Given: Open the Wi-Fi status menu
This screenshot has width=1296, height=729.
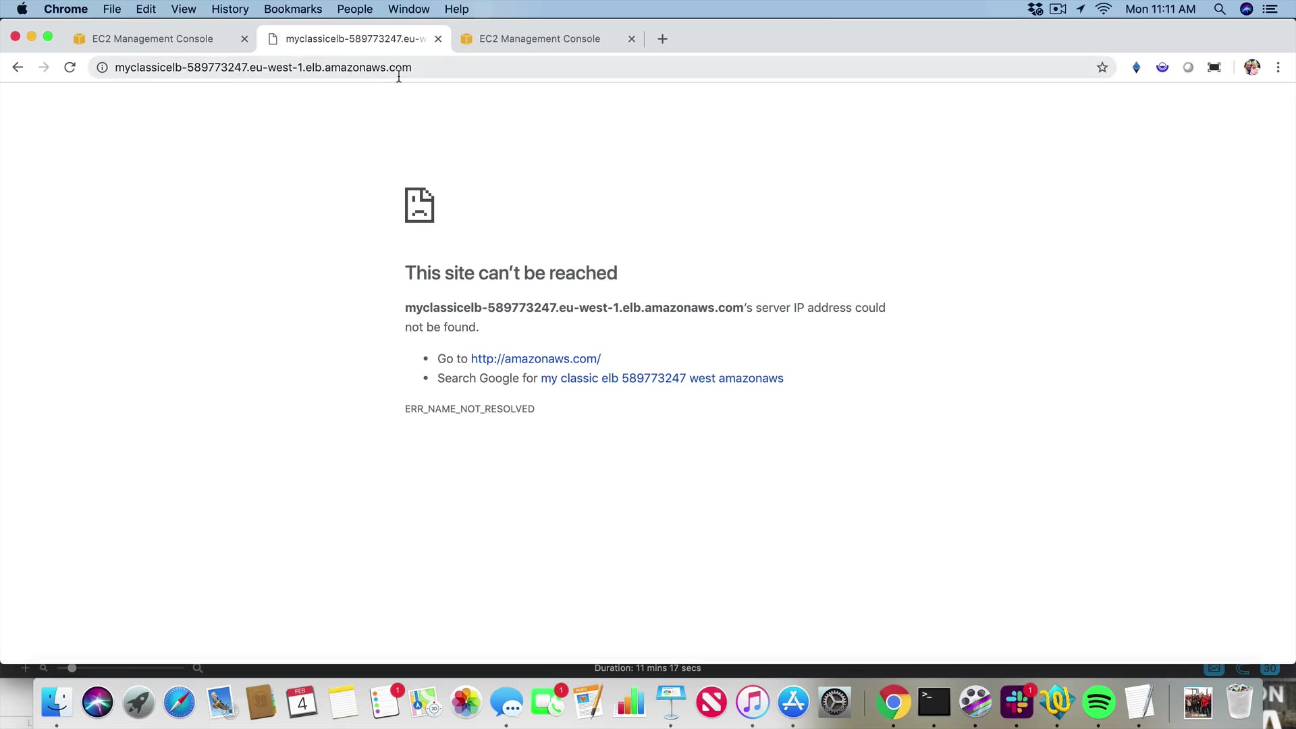Looking at the screenshot, I should pyautogui.click(x=1104, y=9).
